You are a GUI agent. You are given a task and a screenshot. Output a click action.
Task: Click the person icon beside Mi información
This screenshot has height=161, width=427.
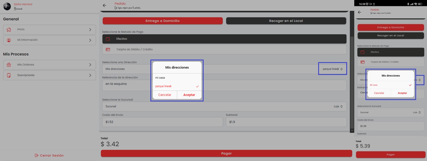[x=9, y=40]
